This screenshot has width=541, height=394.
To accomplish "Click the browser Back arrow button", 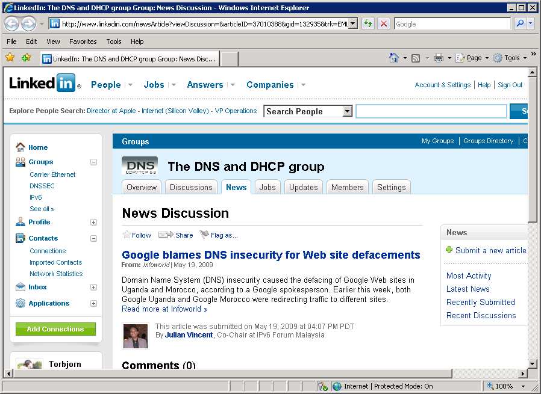I will [x=11, y=24].
